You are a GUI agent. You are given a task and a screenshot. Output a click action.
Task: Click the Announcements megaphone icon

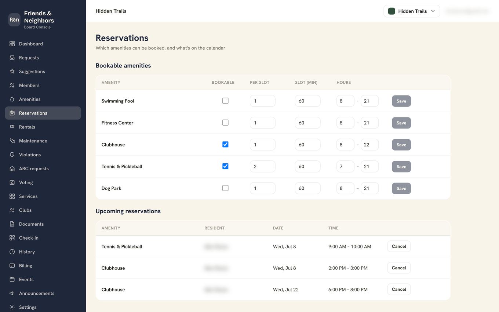[x=12, y=293]
